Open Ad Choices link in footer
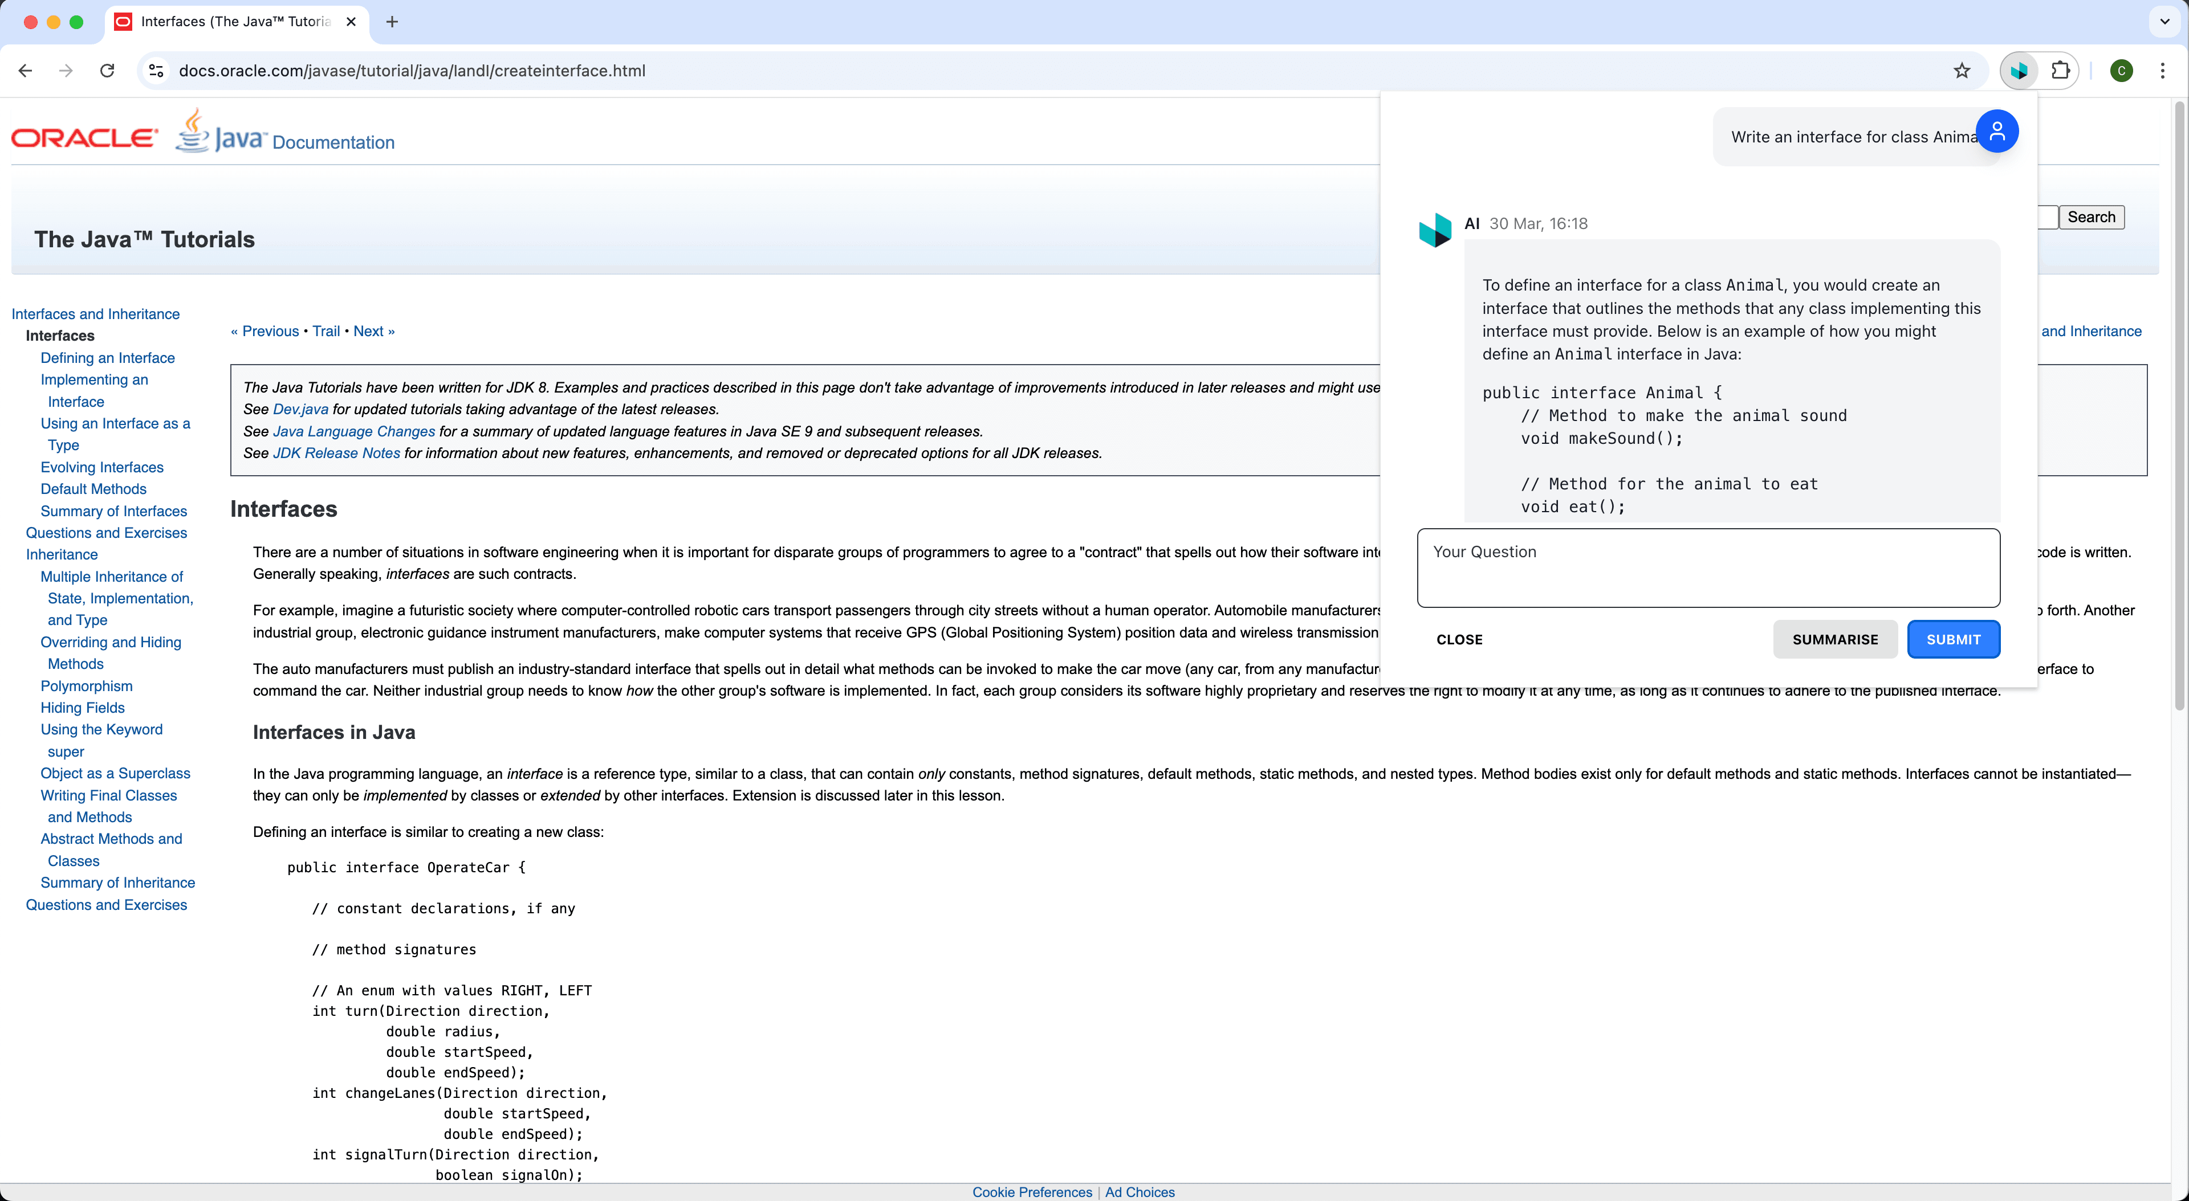2189x1201 pixels. (1140, 1192)
